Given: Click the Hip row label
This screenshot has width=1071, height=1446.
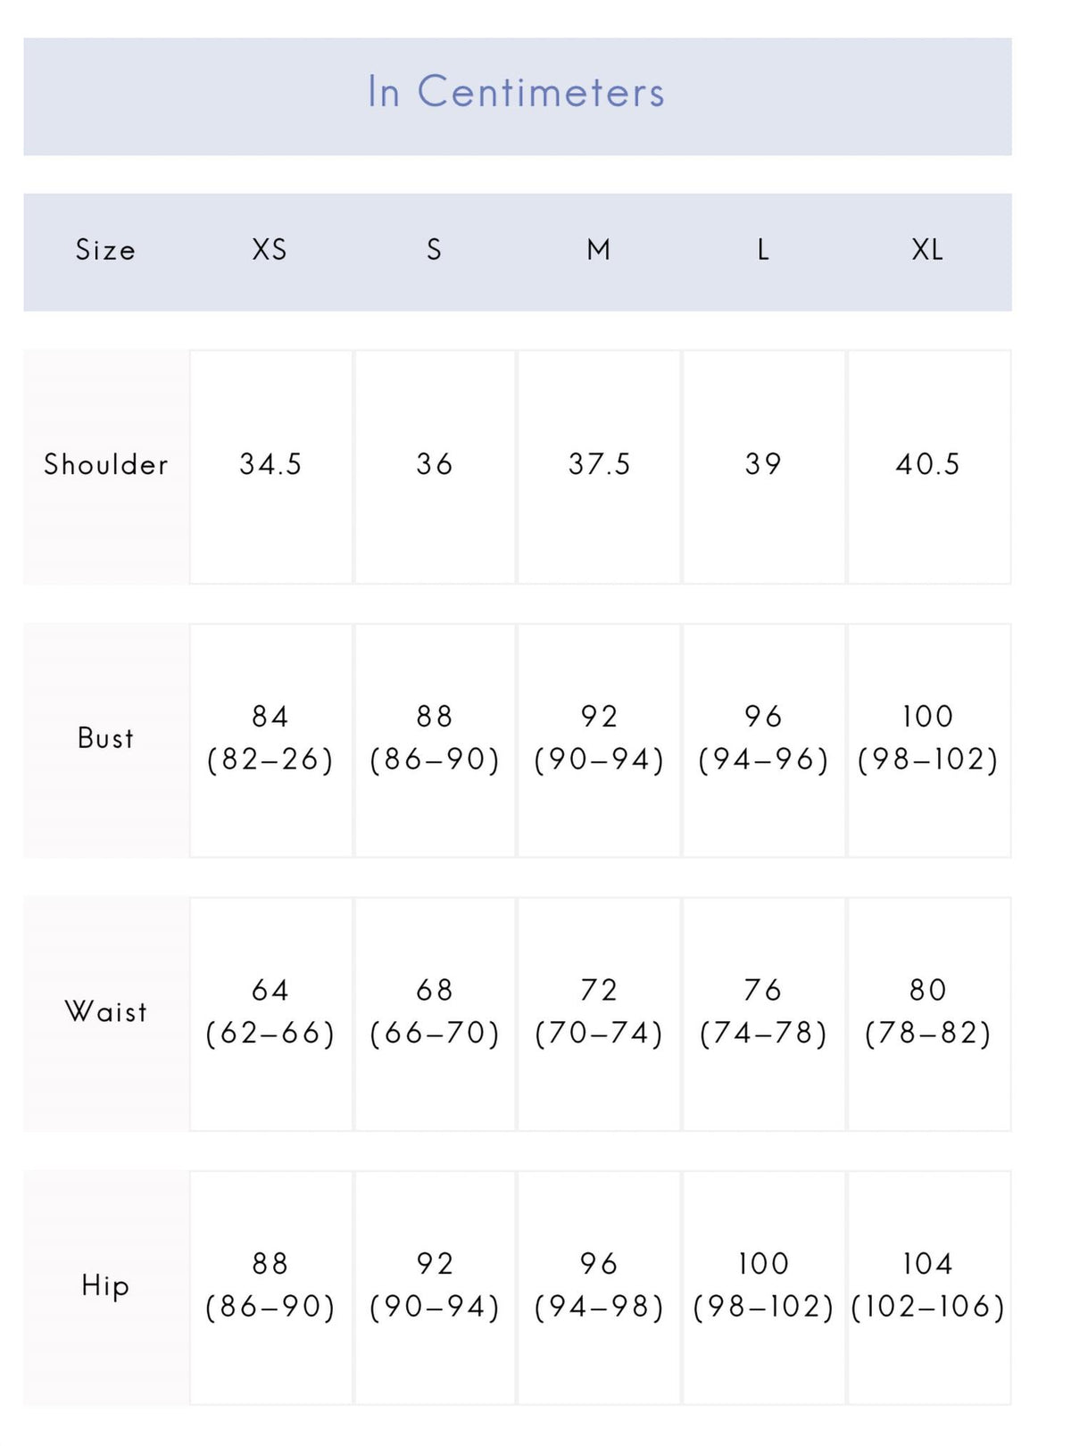Looking at the screenshot, I should [x=106, y=1288].
